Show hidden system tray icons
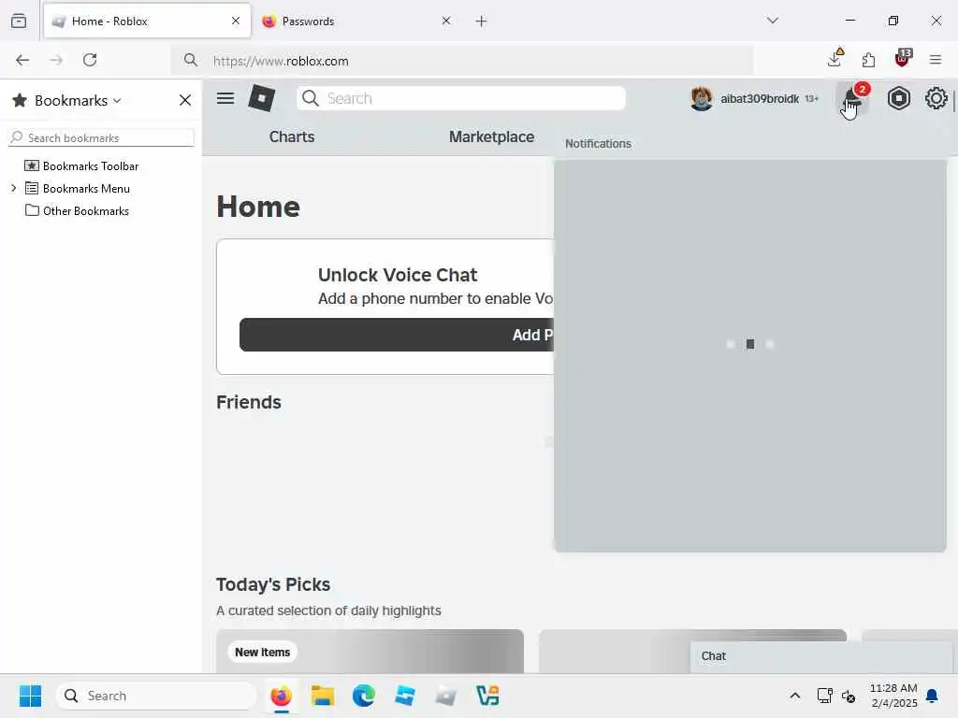The width and height of the screenshot is (958, 718). (x=795, y=696)
